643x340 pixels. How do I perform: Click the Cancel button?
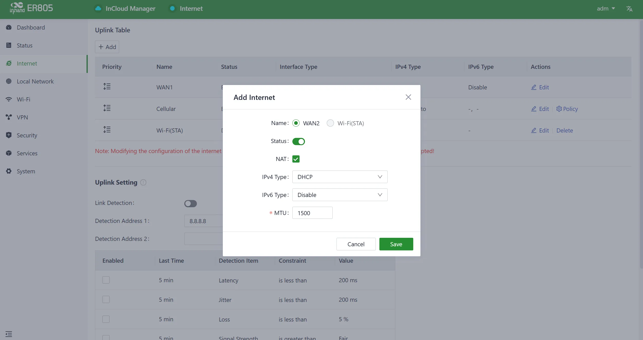pyautogui.click(x=356, y=244)
